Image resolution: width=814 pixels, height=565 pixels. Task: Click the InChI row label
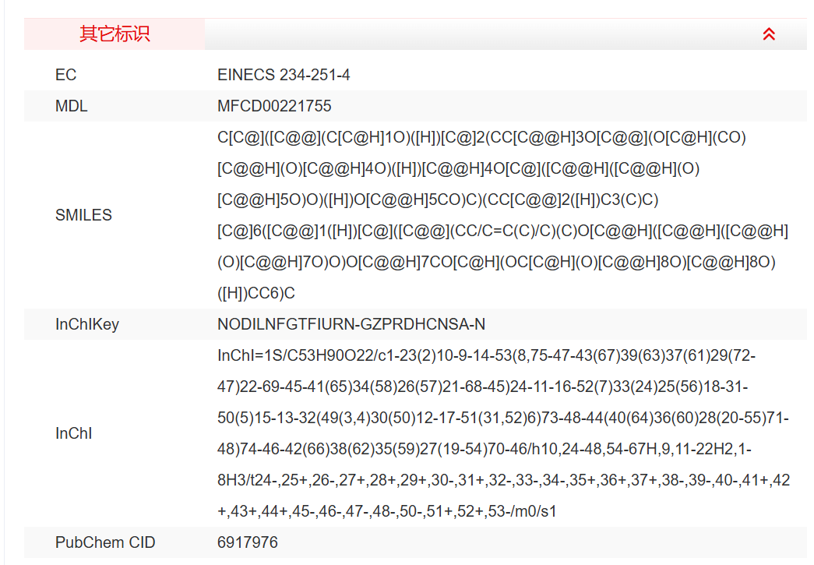tap(74, 433)
